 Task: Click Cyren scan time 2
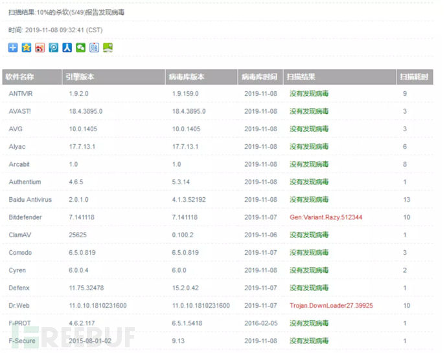click(x=405, y=270)
